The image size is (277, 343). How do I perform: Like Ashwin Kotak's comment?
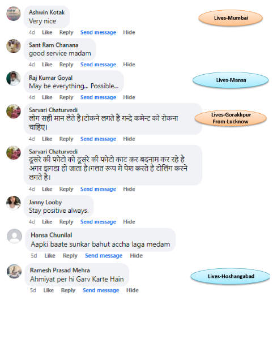click(x=47, y=32)
